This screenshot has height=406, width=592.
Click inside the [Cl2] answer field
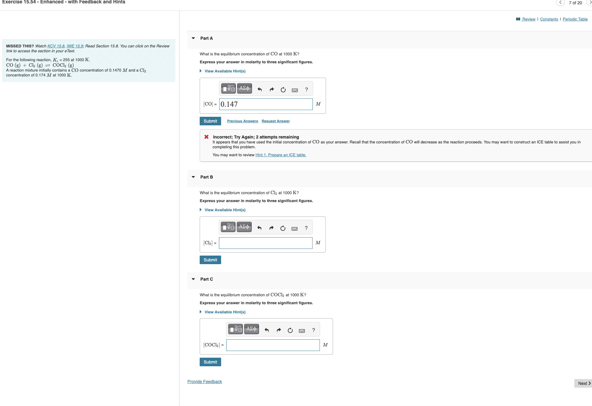coord(265,243)
